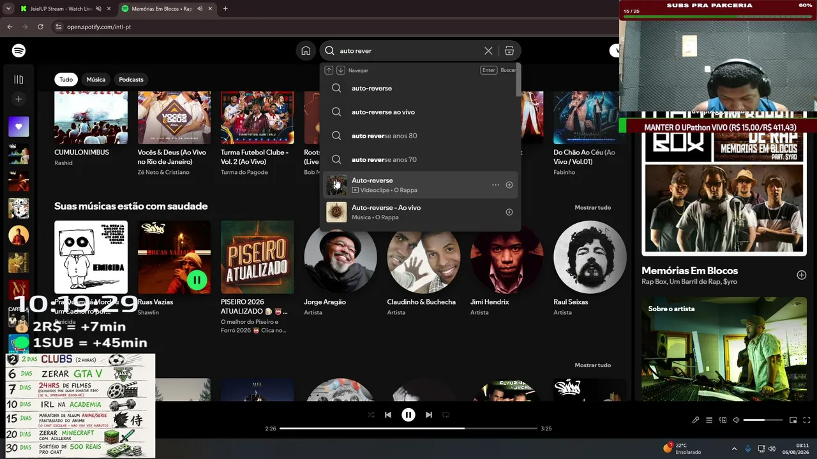Open Claudinho & Buchecha name link

pos(421,302)
